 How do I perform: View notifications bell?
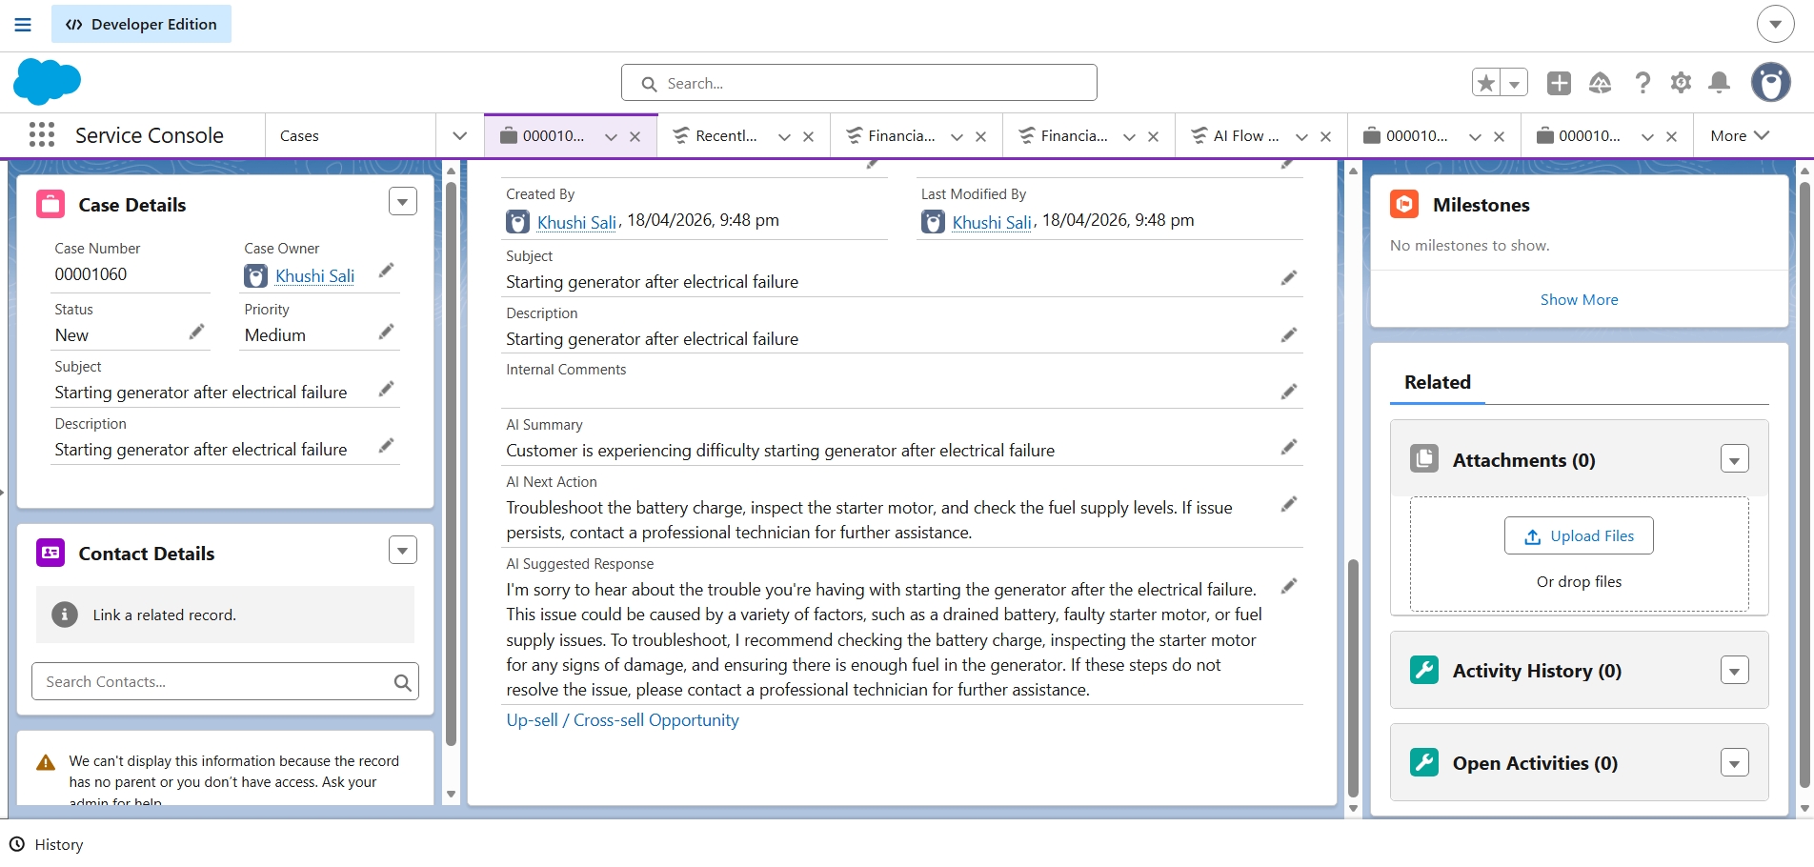(x=1719, y=83)
